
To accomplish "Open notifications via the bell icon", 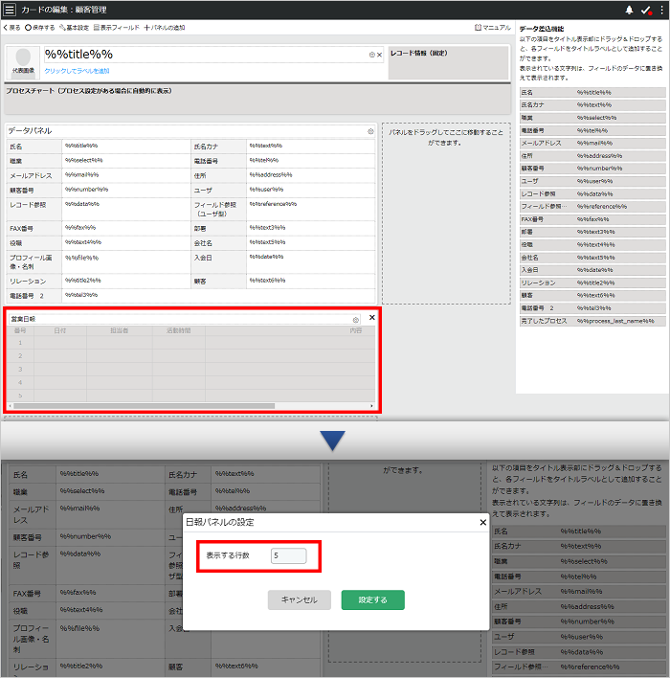I will [x=629, y=10].
